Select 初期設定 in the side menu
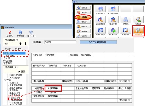145x106 pixels. coord(83,17)
